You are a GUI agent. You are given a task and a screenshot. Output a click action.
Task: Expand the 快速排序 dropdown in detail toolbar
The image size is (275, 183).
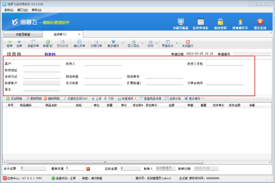tap(136, 99)
